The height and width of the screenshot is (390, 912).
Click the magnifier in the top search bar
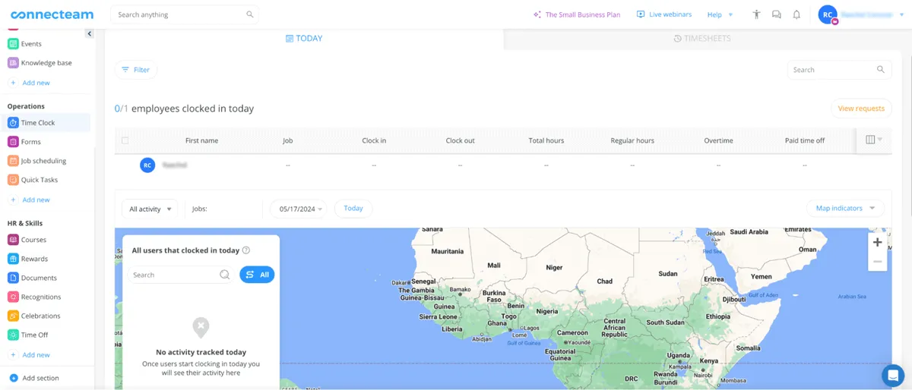coord(250,14)
